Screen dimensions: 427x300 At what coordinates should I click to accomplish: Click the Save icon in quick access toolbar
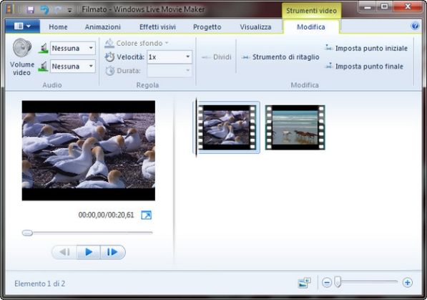coord(31,10)
